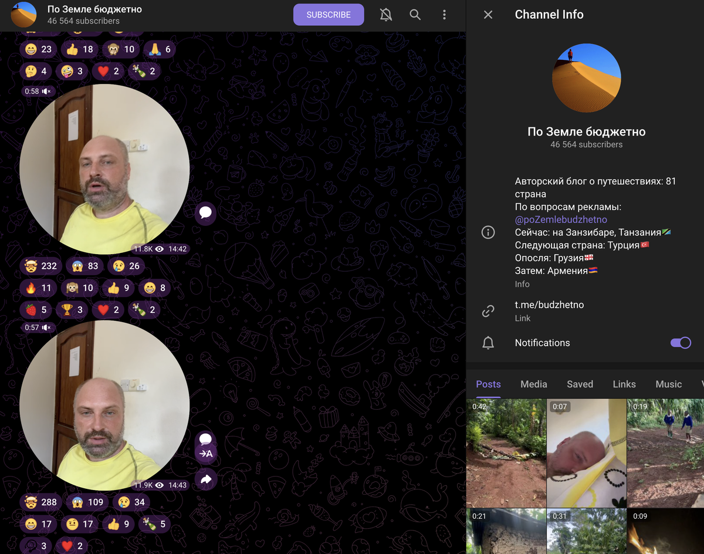Viewport: 704px width, 554px height.
Task: Unmute the 0:57 round video via speaker badge
Action: 39,327
